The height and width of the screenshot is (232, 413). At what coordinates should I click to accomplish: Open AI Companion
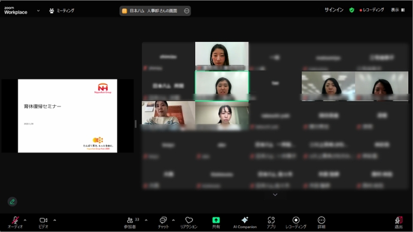point(245,220)
